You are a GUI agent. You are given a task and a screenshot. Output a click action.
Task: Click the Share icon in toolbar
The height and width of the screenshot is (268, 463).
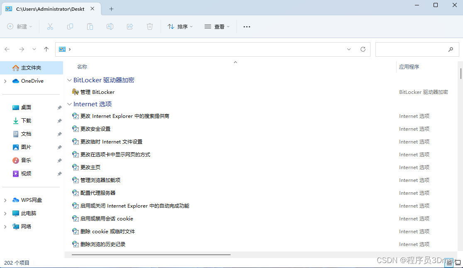pyautogui.click(x=130, y=26)
